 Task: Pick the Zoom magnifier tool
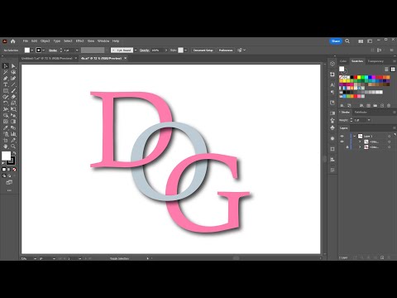pos(13,147)
